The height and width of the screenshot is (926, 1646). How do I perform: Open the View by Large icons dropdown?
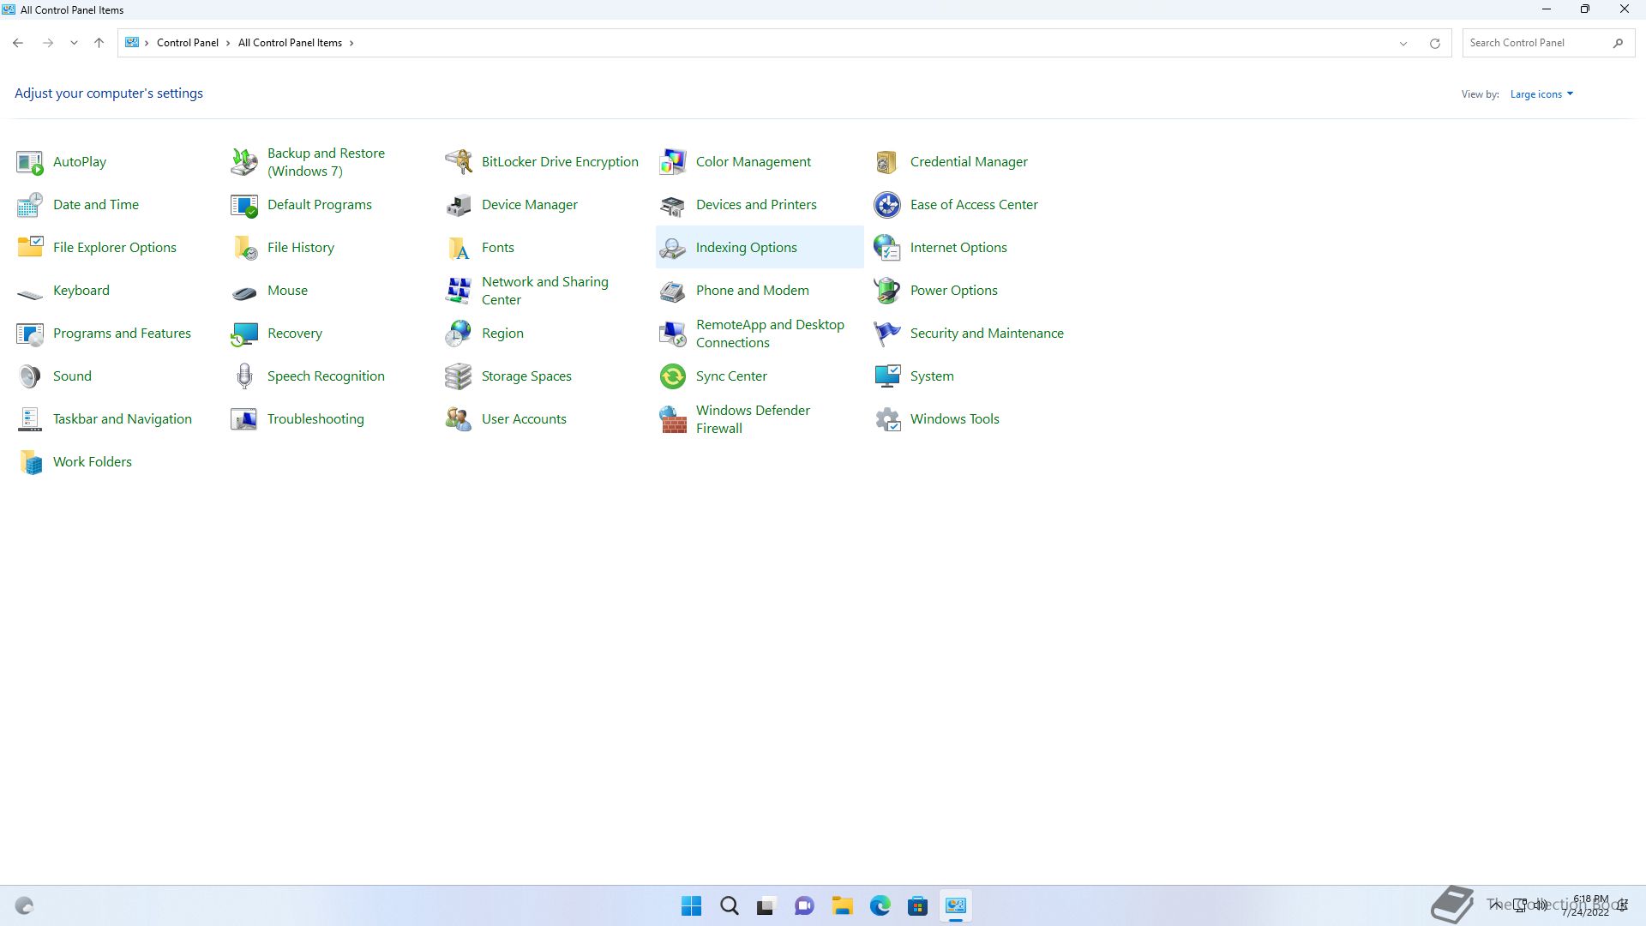click(1541, 94)
